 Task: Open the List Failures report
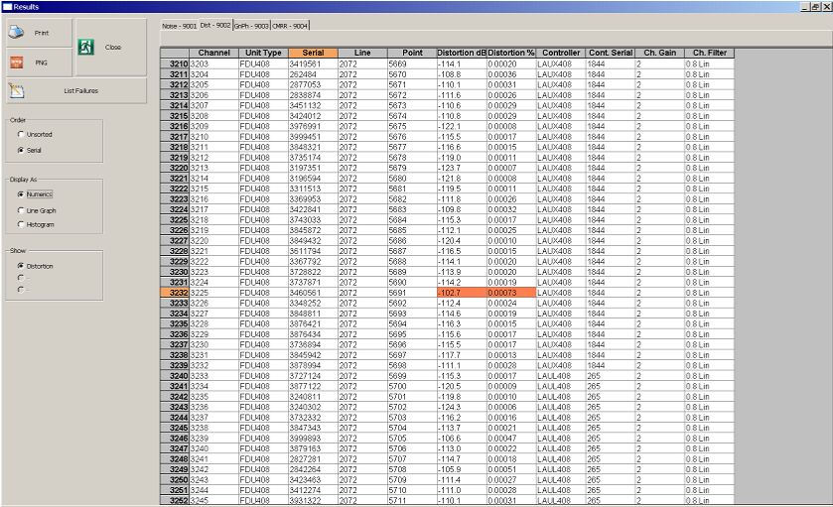tap(76, 90)
